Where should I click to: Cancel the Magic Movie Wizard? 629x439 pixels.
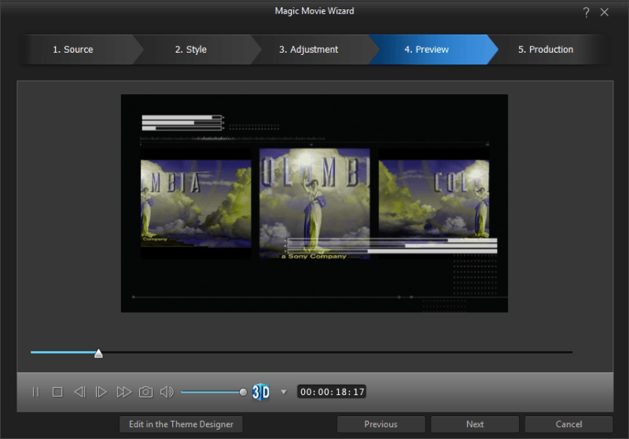pos(568,424)
